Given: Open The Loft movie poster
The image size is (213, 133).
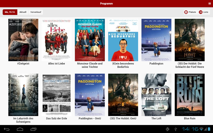Looking at the screenshot, I should click(x=156, y=95).
